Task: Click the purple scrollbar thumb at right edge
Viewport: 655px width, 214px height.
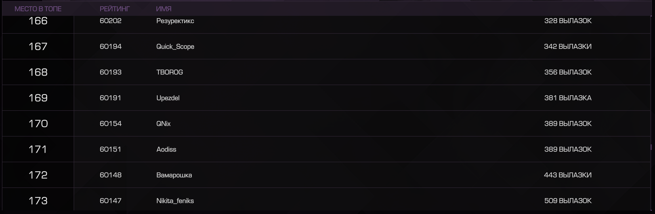Action: pyautogui.click(x=651, y=147)
